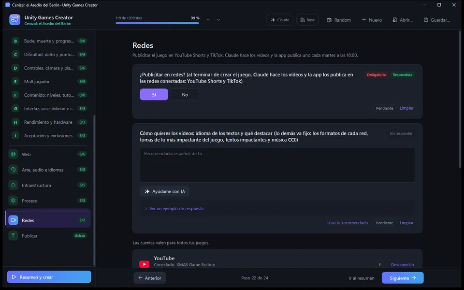Toggle Pendiente on the publicitar en redes question
464x290 pixels.
[384, 108]
